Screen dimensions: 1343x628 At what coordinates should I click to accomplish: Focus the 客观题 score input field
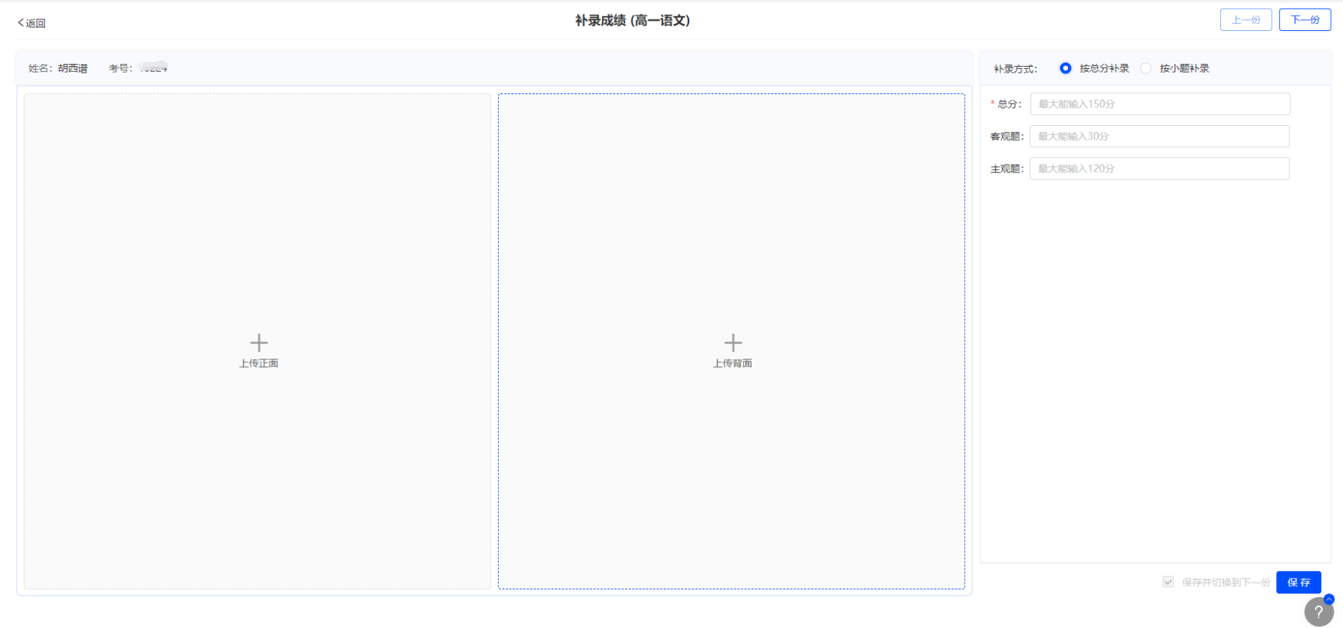pos(1160,137)
